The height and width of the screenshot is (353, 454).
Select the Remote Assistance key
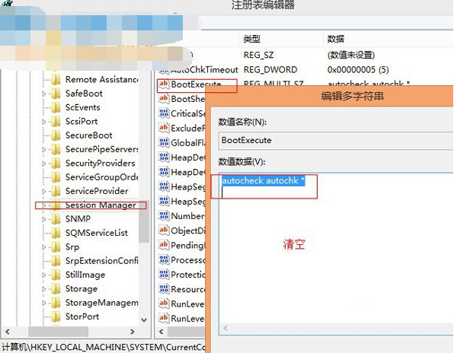101,80
